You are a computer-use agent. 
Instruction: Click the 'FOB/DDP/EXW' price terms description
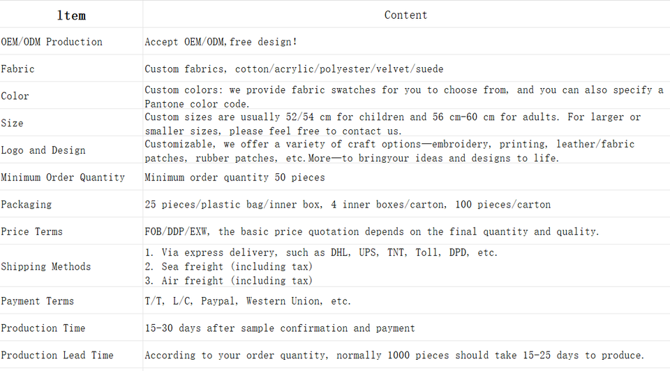coord(371,232)
